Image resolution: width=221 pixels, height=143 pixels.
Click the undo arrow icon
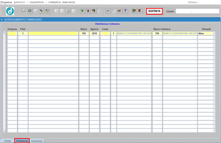tap(108, 11)
